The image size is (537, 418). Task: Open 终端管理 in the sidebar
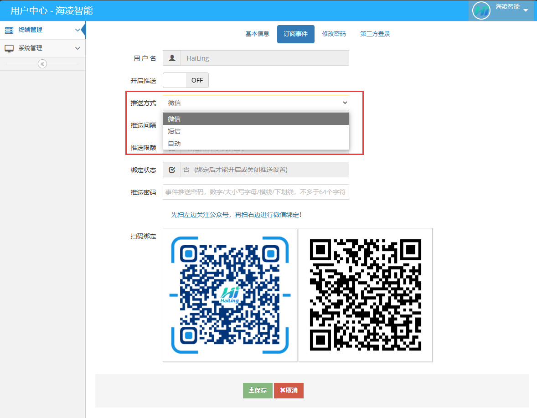click(43, 30)
